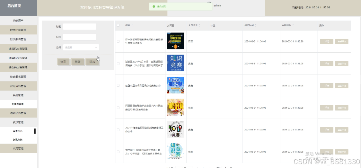The width and height of the screenshot is (361, 168).
Task: Select 赛事资讯 submenu item
Action: 18,131
